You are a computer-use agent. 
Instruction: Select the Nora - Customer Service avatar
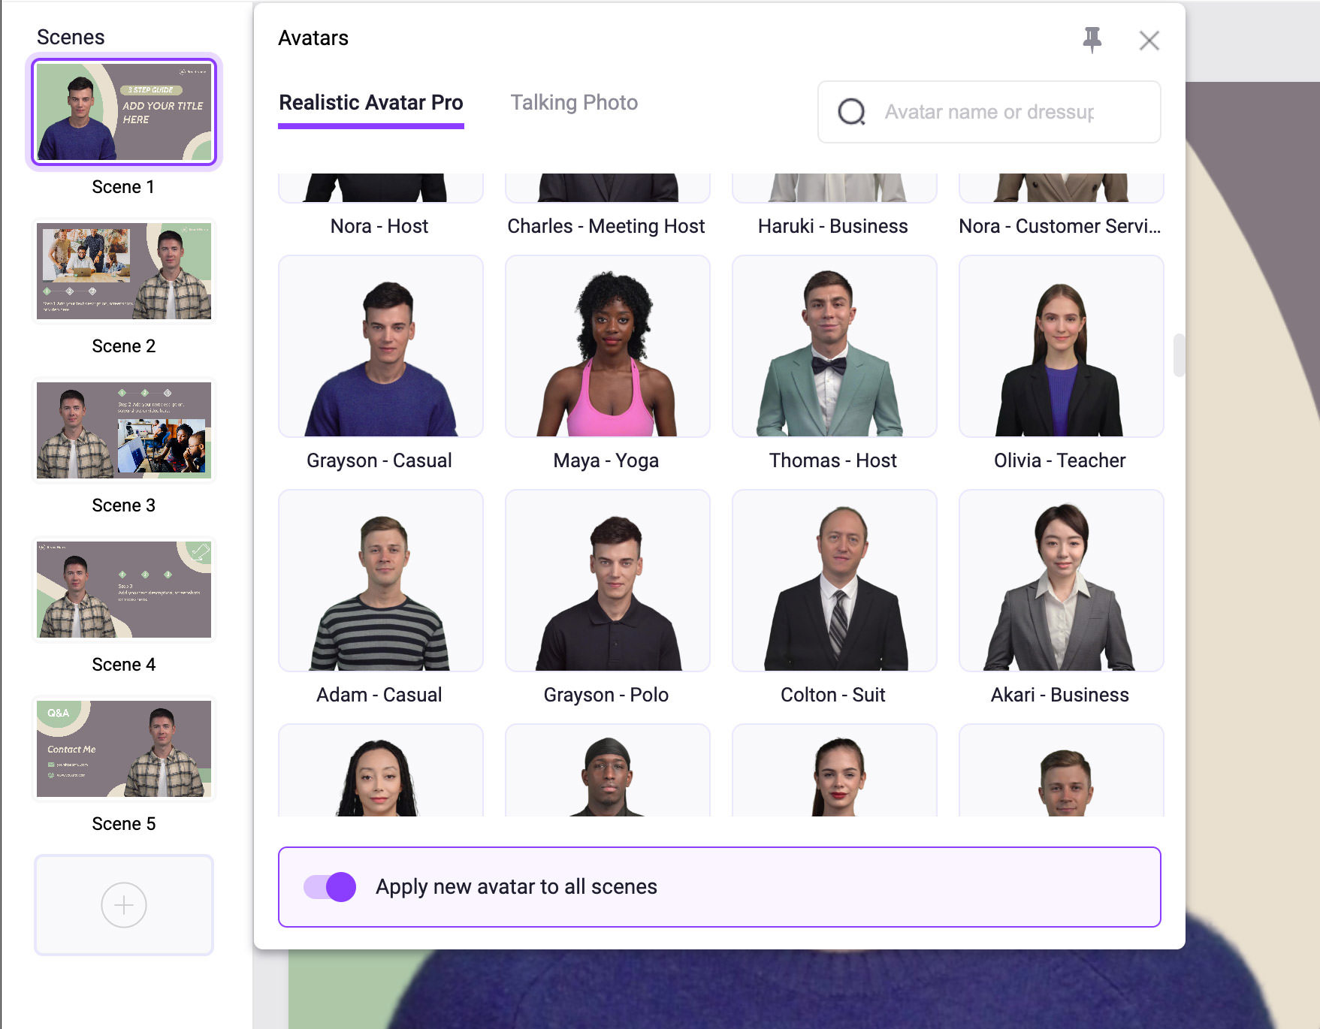[1062, 188]
